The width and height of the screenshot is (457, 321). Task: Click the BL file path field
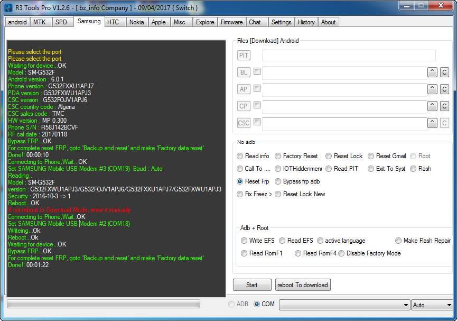click(345, 73)
